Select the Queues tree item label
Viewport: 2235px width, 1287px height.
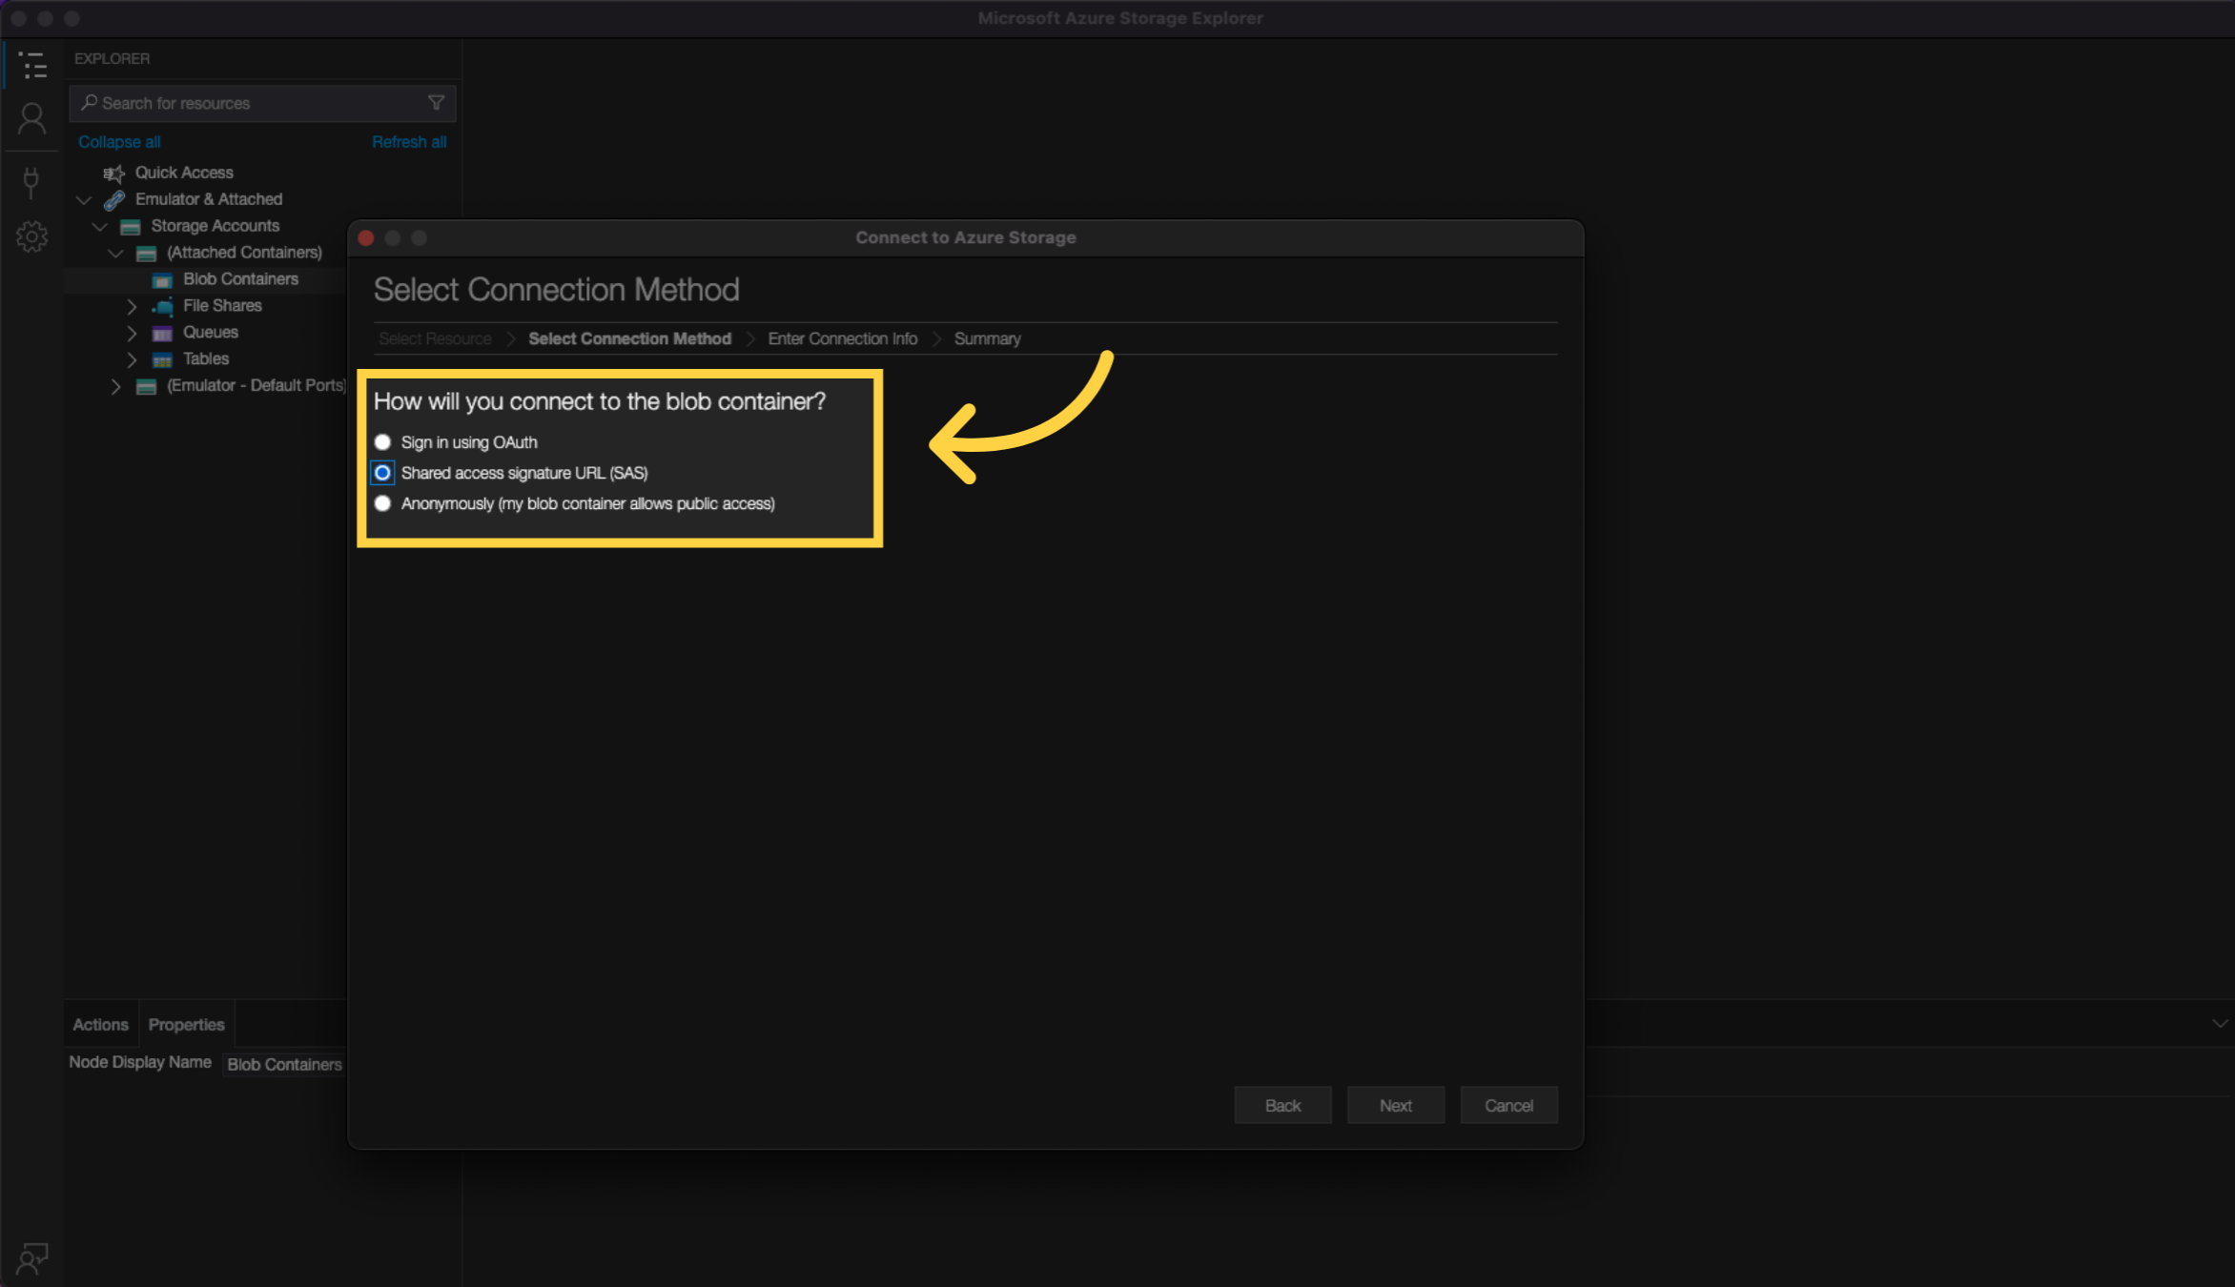(211, 333)
